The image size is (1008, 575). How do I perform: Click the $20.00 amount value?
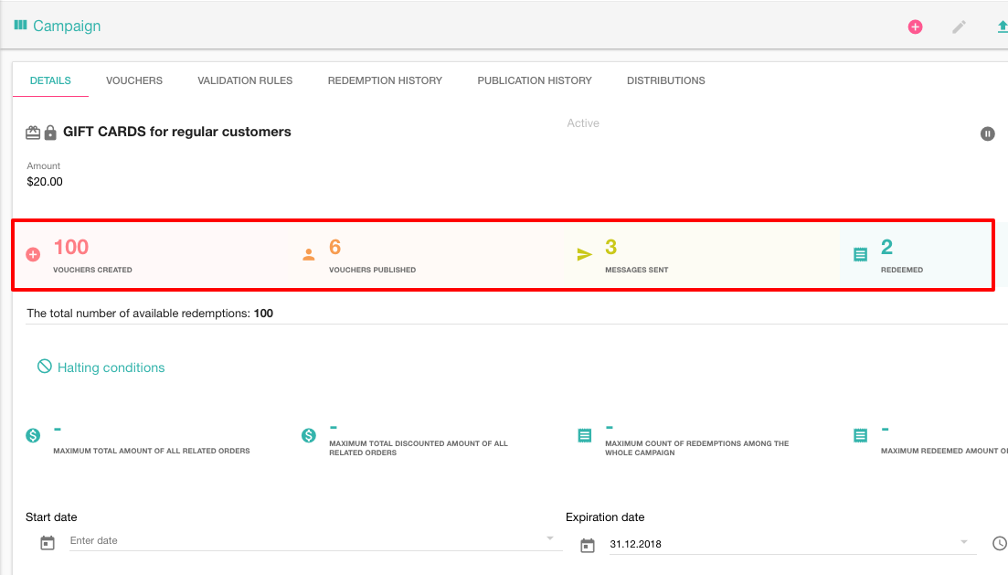[x=45, y=181]
